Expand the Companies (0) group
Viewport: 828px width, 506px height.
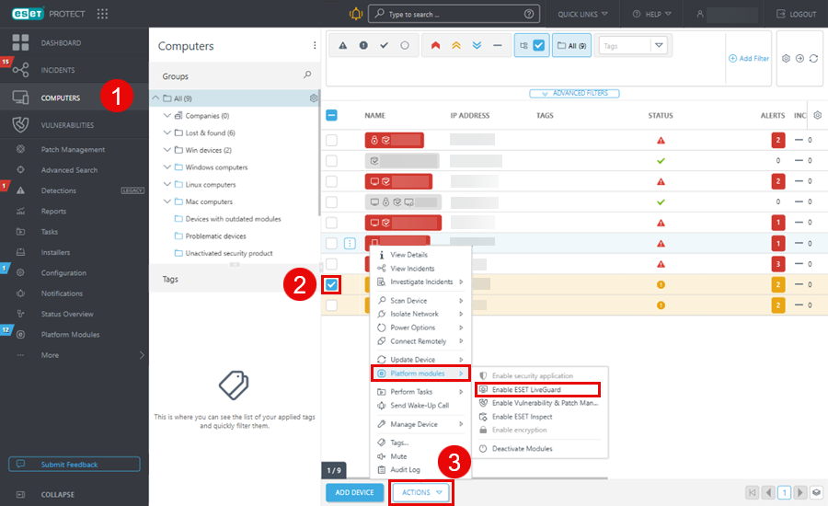(167, 115)
